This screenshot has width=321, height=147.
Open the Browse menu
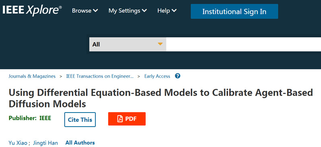click(85, 10)
